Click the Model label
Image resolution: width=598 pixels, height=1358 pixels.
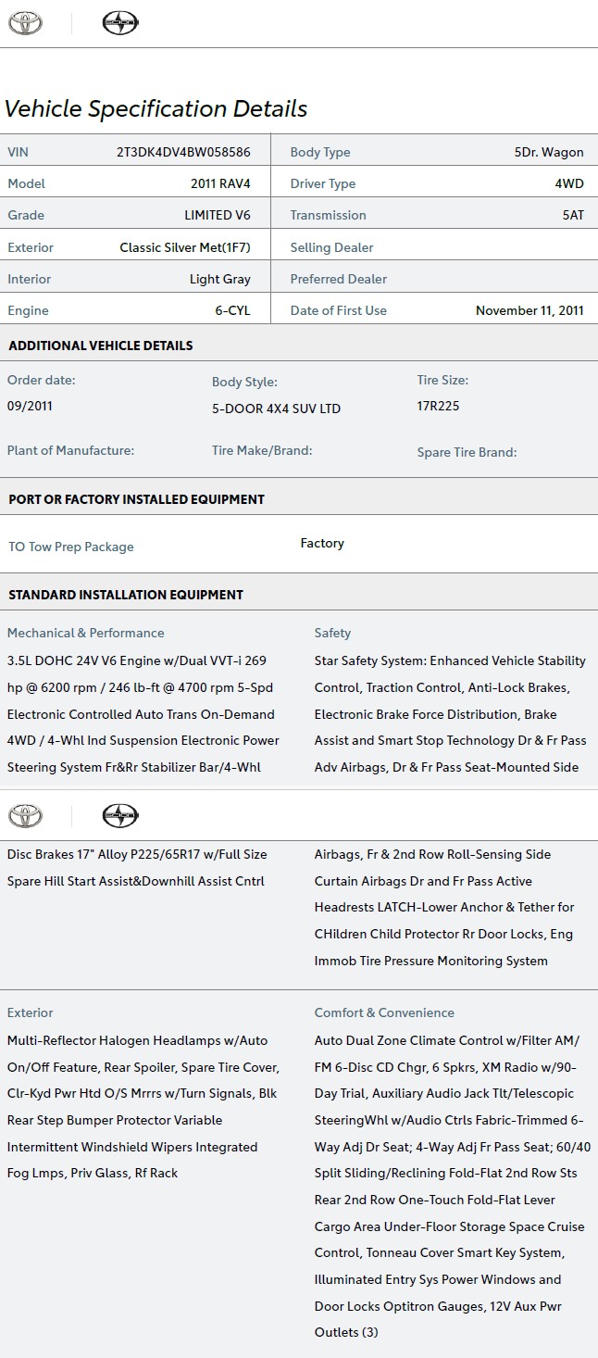[x=26, y=183]
